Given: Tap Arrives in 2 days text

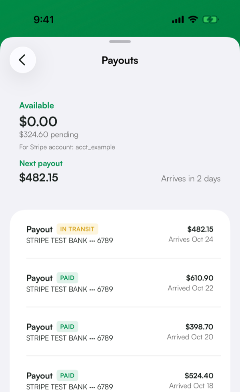Looking at the screenshot, I should point(191,178).
